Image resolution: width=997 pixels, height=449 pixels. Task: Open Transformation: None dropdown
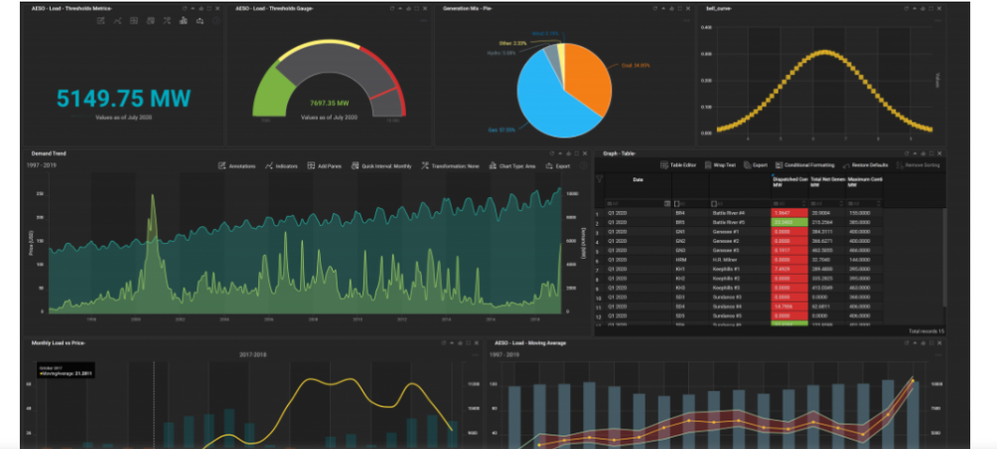451,165
